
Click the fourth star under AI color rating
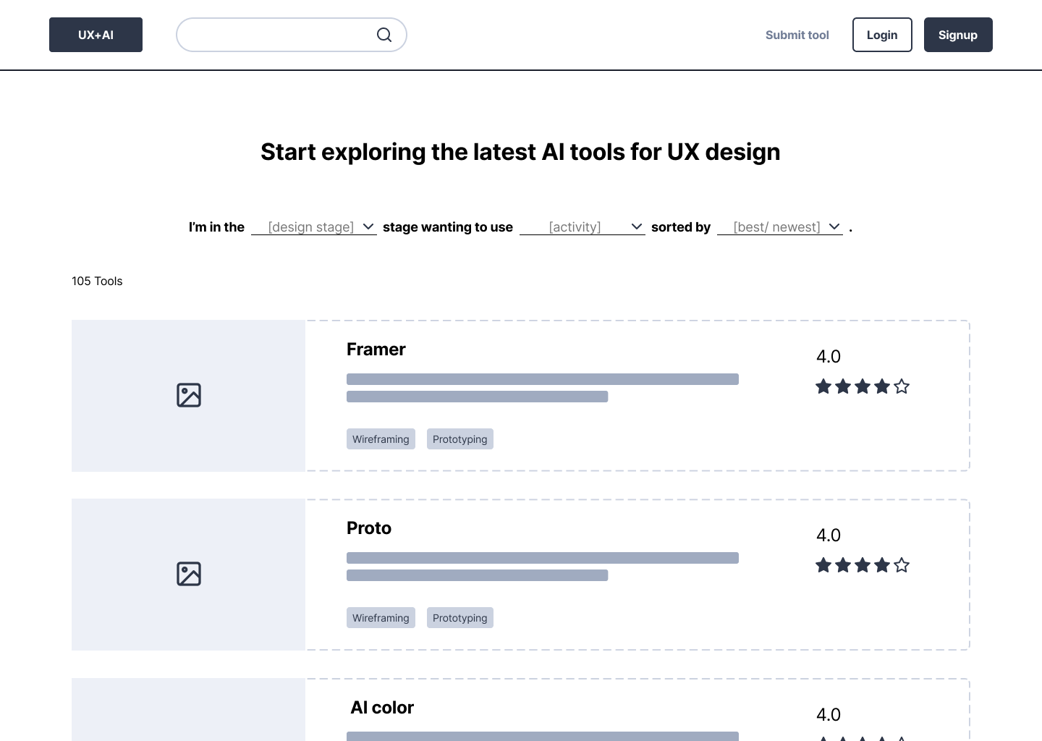click(x=882, y=739)
